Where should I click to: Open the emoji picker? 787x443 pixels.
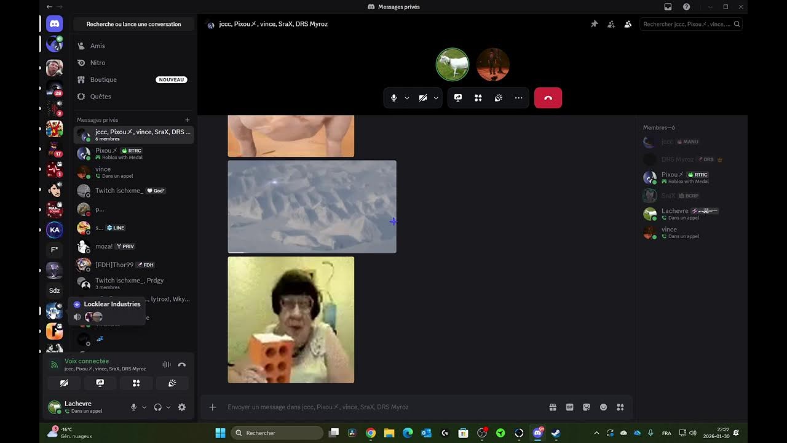click(603, 407)
